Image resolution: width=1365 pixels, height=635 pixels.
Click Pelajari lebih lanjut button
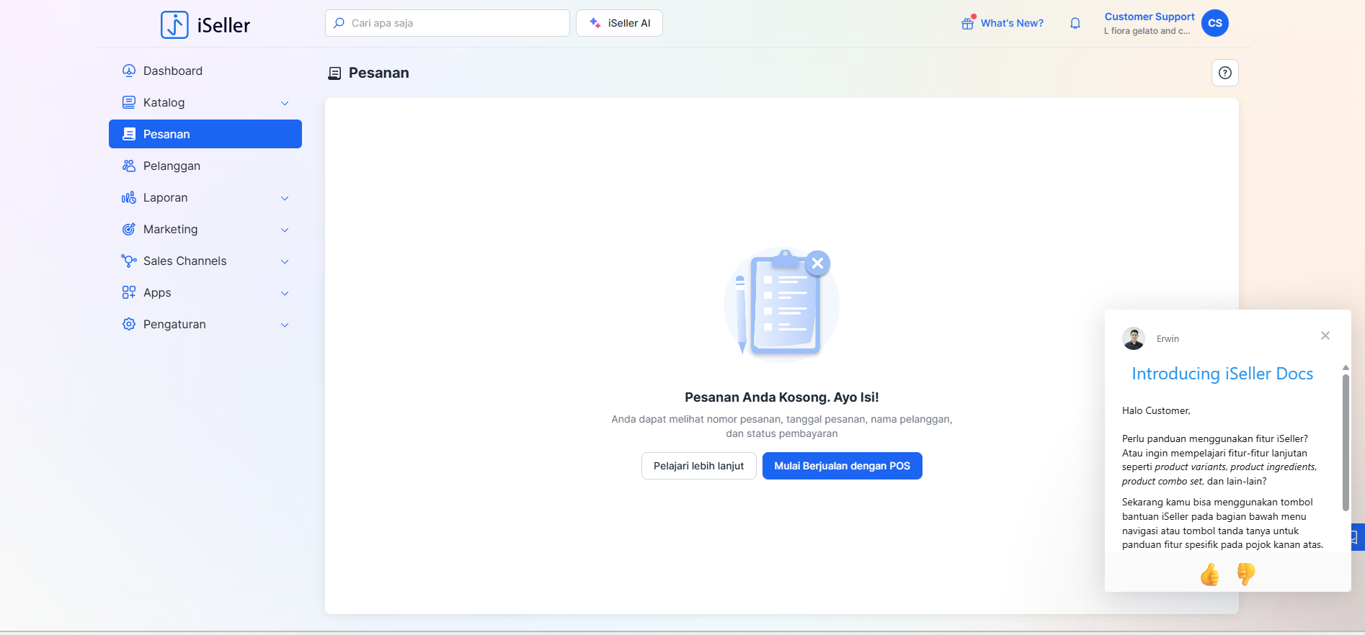pyautogui.click(x=698, y=466)
